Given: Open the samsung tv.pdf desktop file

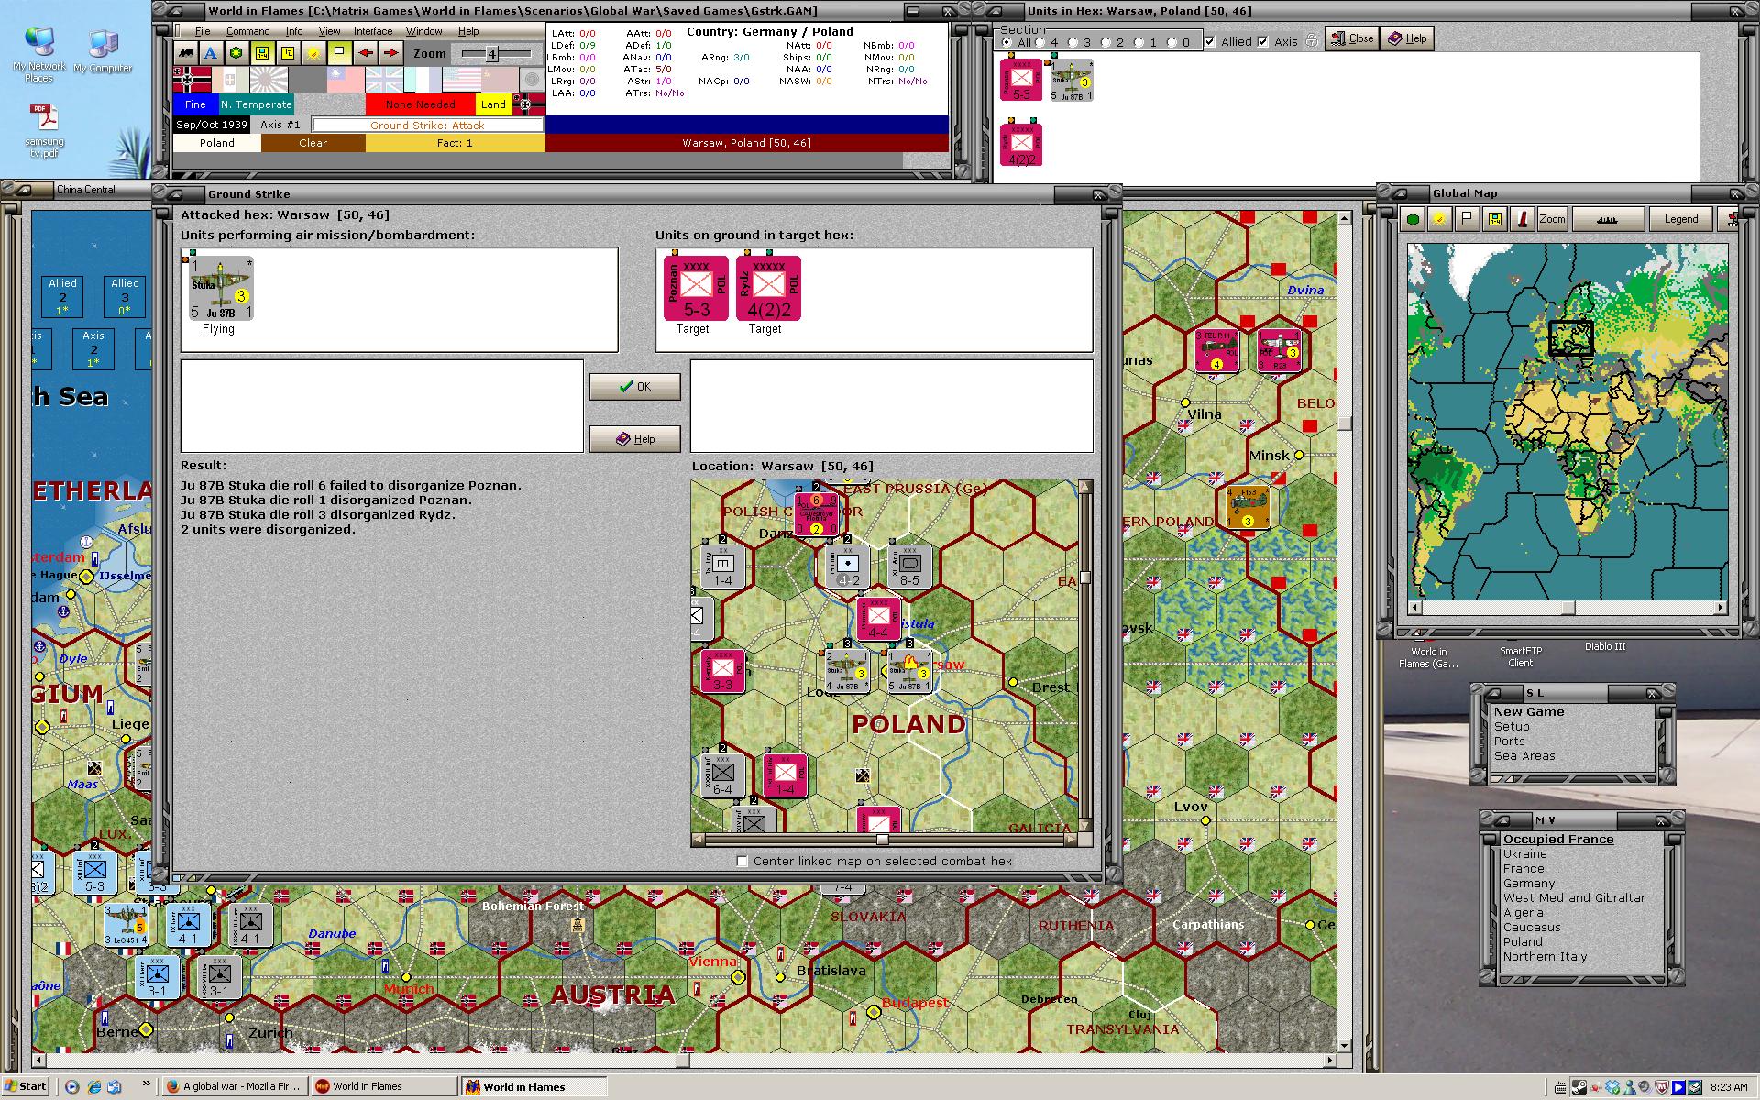Looking at the screenshot, I should coord(45,130).
